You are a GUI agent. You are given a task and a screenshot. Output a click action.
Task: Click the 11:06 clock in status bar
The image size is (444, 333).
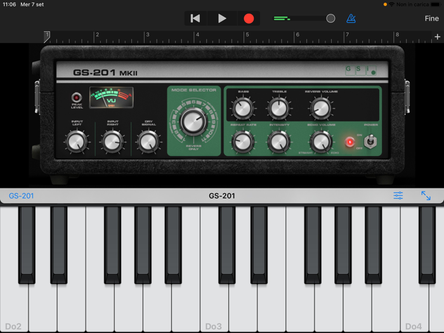coord(10,4)
